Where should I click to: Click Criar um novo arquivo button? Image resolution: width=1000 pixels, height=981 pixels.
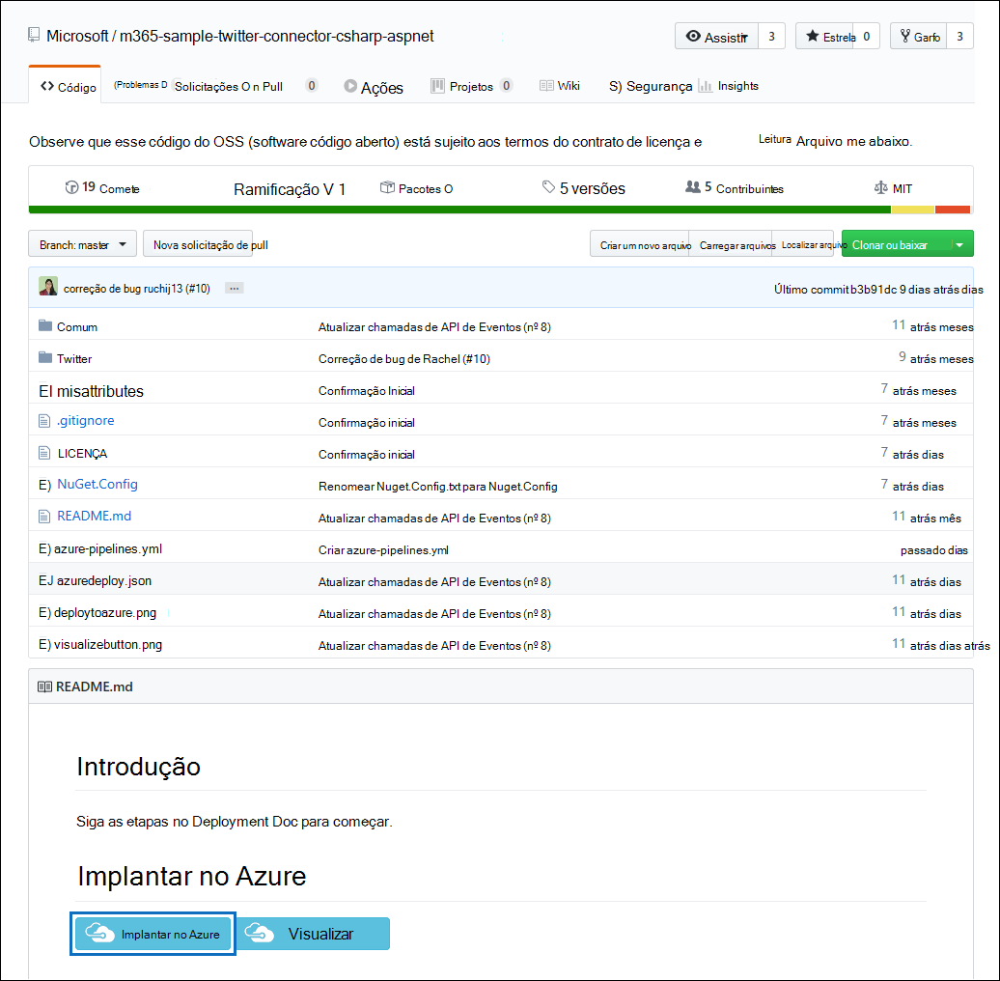tap(640, 245)
